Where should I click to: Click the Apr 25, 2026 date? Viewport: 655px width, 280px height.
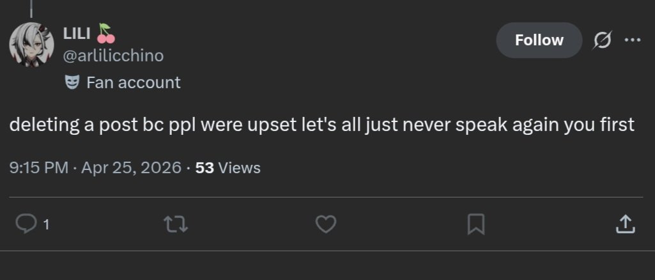(131, 167)
